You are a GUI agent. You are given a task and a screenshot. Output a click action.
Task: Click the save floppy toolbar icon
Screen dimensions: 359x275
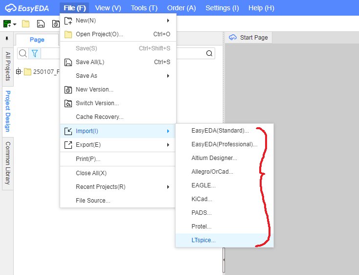pos(41,23)
